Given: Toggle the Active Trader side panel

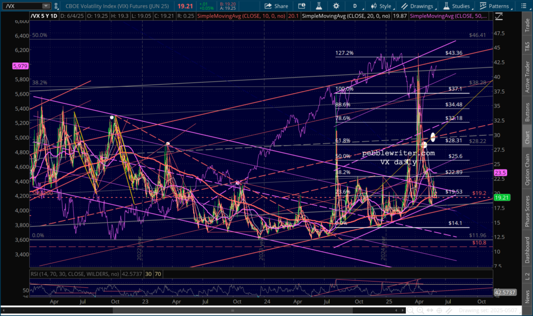Looking at the screenshot, I should click(x=527, y=68).
